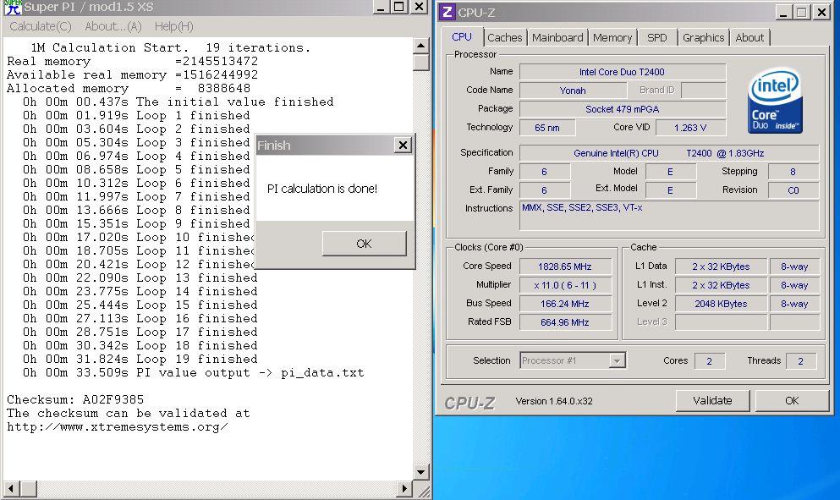Click the 'Loop 1 finished' line

pos(136,115)
